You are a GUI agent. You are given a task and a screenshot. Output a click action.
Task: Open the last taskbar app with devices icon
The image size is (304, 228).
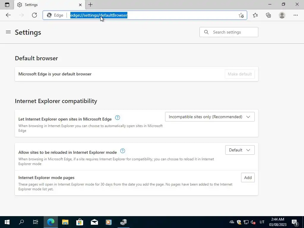click(123, 222)
